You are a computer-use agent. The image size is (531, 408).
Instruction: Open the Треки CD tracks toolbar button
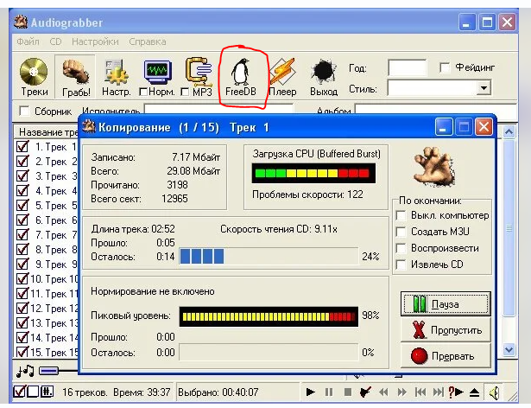34,77
